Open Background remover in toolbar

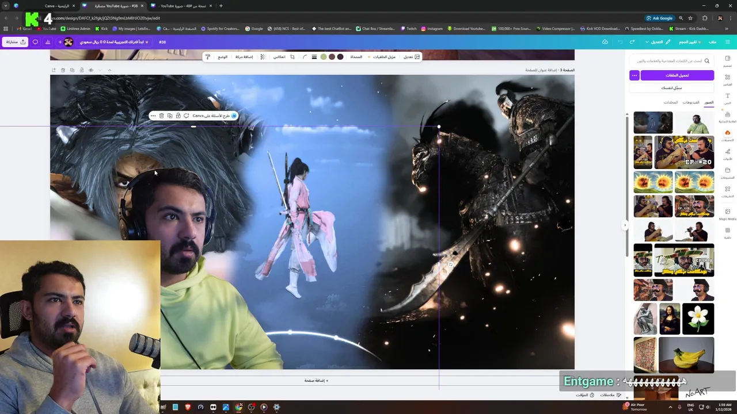pos(382,57)
